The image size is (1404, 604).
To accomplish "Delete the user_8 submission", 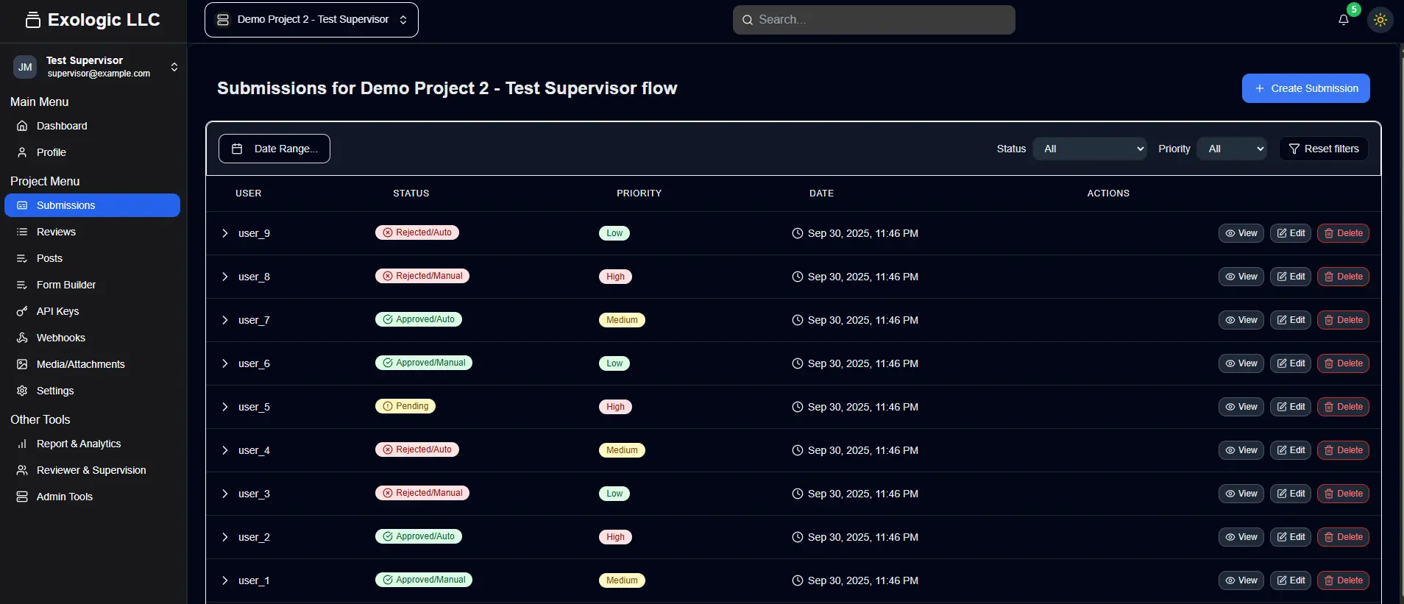I will tap(1342, 277).
